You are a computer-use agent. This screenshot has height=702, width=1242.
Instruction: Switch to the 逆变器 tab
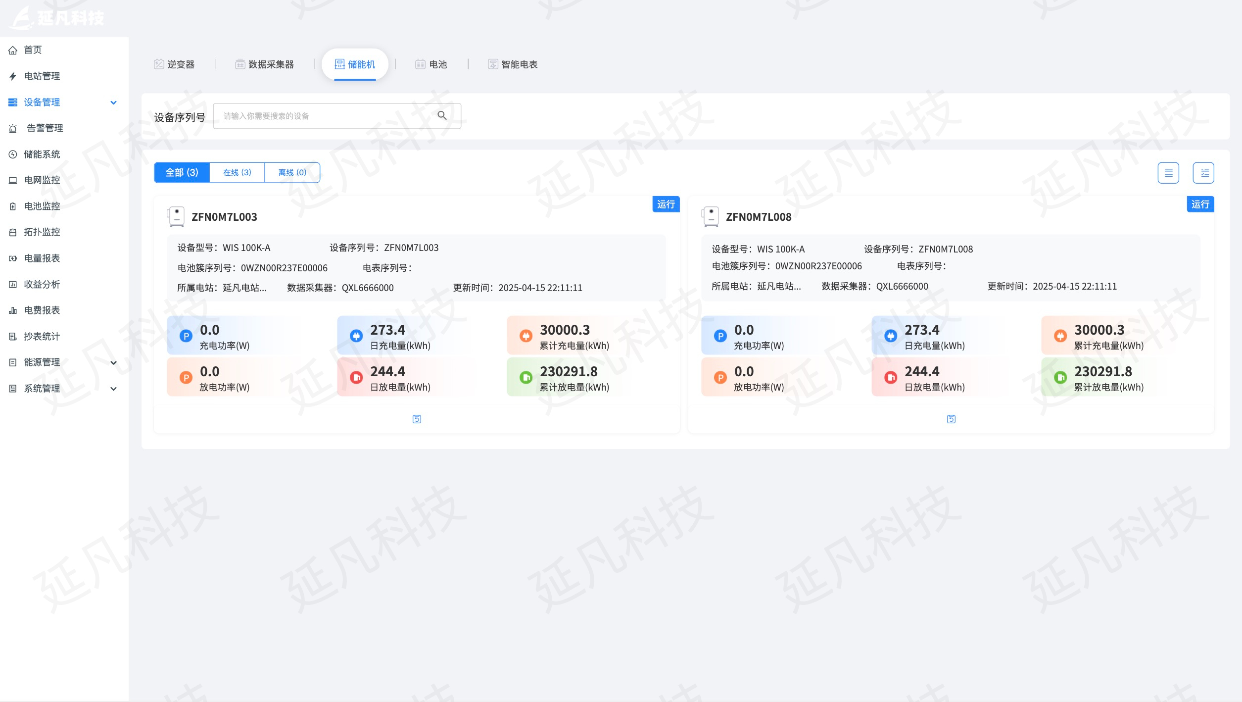tap(175, 64)
